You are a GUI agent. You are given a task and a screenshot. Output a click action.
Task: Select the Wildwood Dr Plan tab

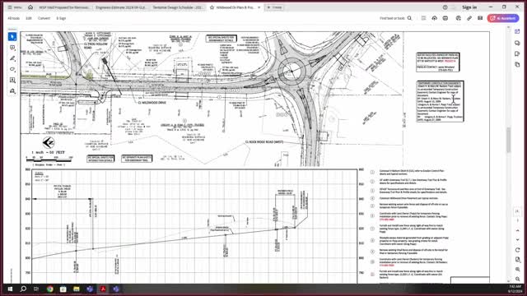click(235, 7)
